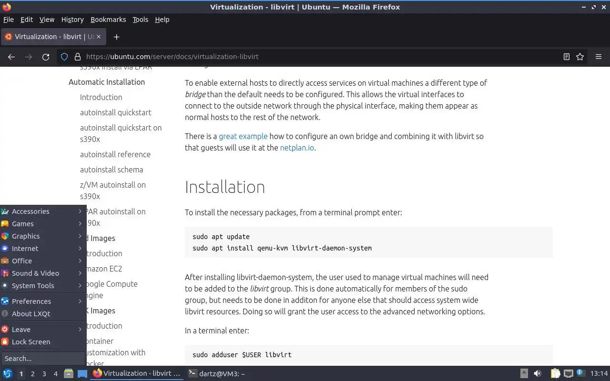
Task: Switch to virtual desktop 4
Action: point(55,374)
